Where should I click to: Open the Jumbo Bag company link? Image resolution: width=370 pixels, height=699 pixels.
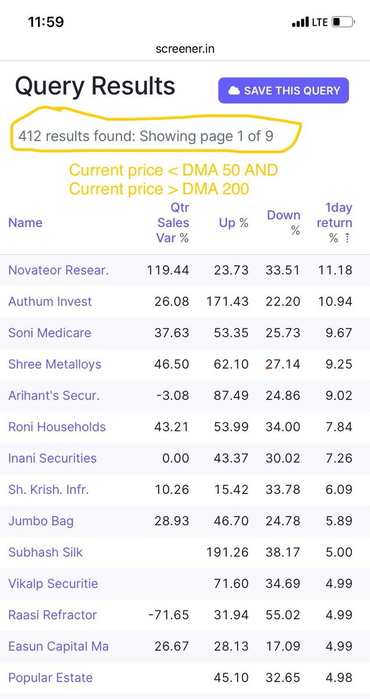[41, 521]
